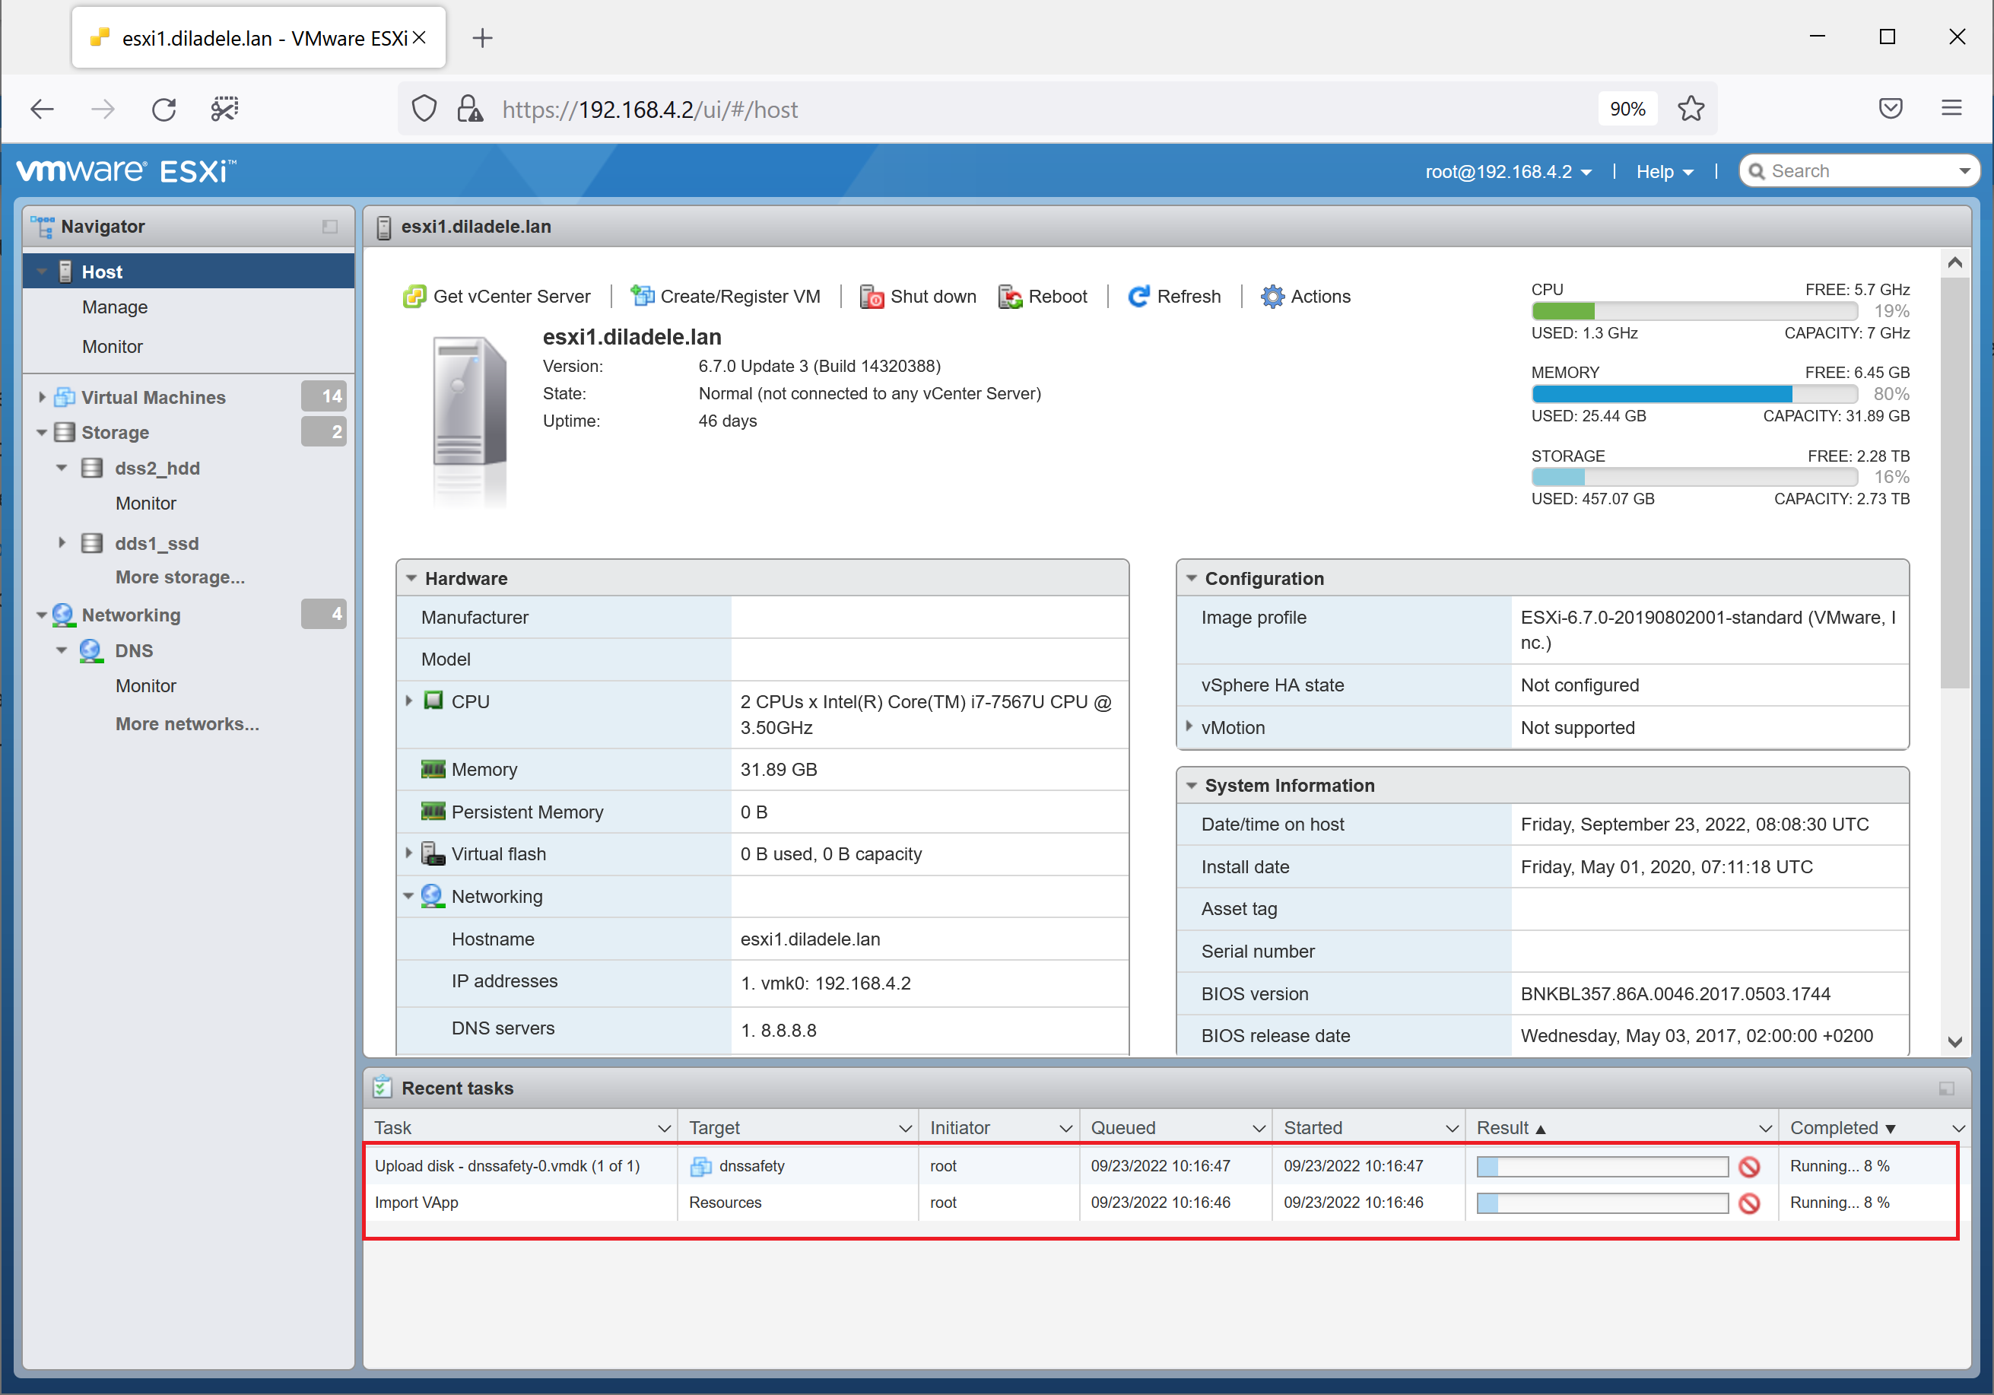This screenshot has height=1395, width=1994.
Task: Click the Storage count badge 2
Action: pyautogui.click(x=324, y=432)
